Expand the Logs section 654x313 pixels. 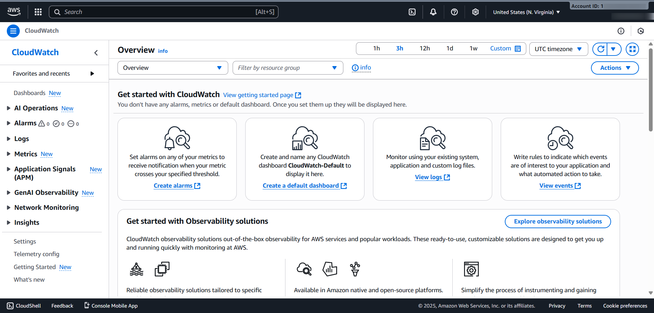pyautogui.click(x=9, y=139)
